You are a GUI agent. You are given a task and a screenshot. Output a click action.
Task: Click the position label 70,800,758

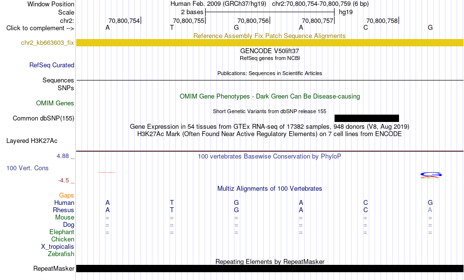[382, 20]
